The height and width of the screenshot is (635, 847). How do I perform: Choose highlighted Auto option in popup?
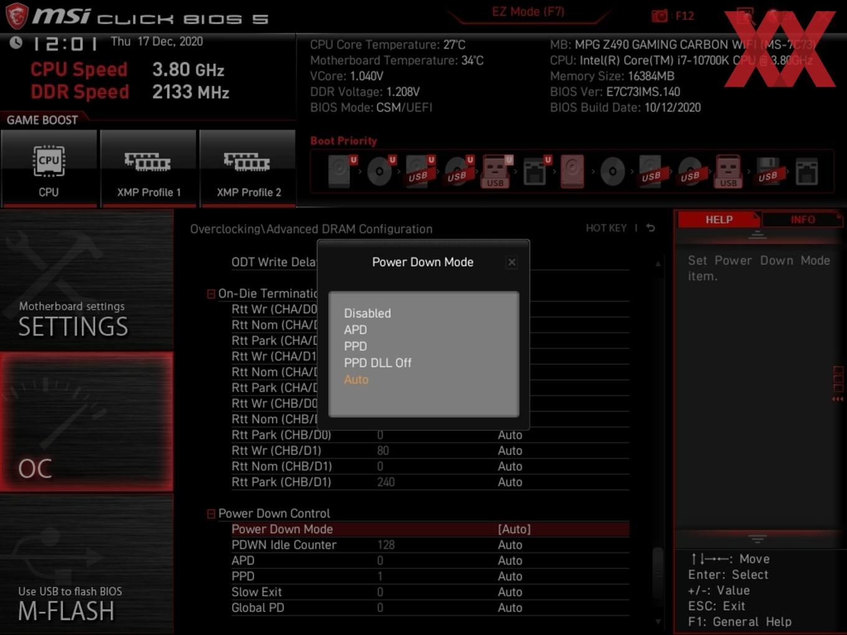356,380
